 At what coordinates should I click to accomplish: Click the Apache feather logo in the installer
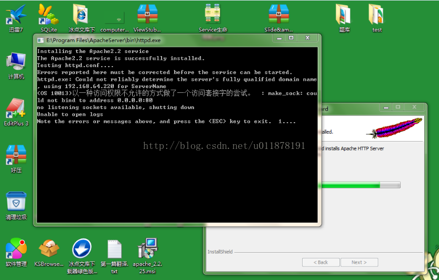394,128
